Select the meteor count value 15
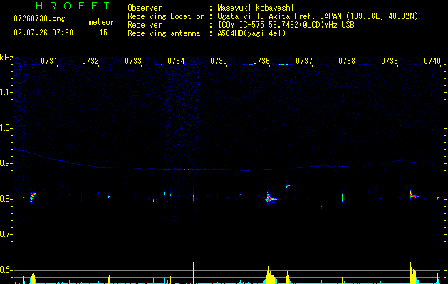Image resolution: width=448 pixels, height=284 pixels. [103, 33]
